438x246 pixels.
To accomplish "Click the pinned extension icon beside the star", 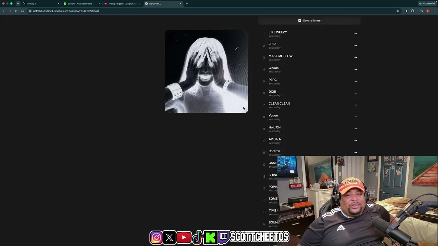I will [407, 11].
